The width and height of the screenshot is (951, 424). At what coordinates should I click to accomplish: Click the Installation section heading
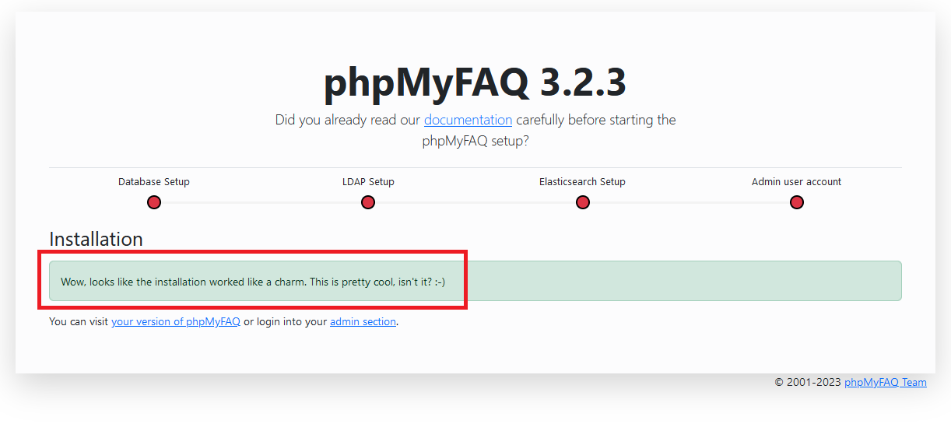pos(96,239)
